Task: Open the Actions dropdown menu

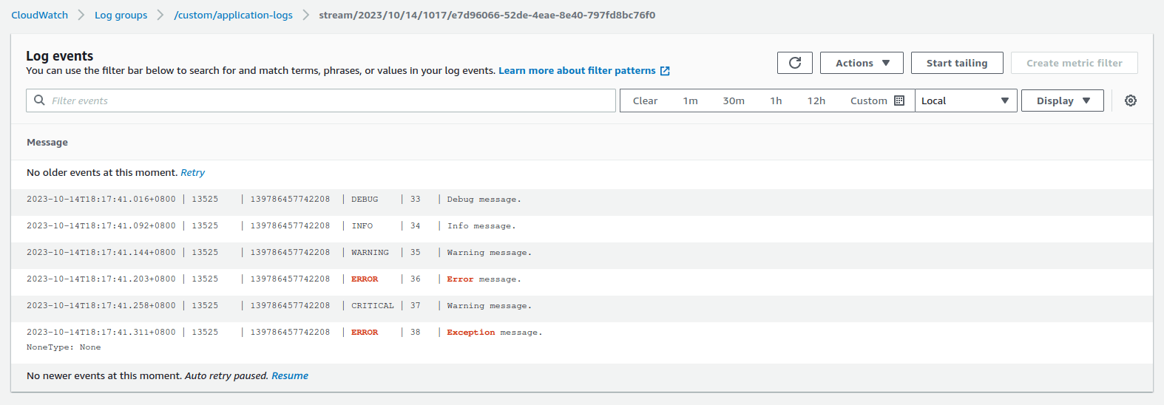Action: (862, 63)
